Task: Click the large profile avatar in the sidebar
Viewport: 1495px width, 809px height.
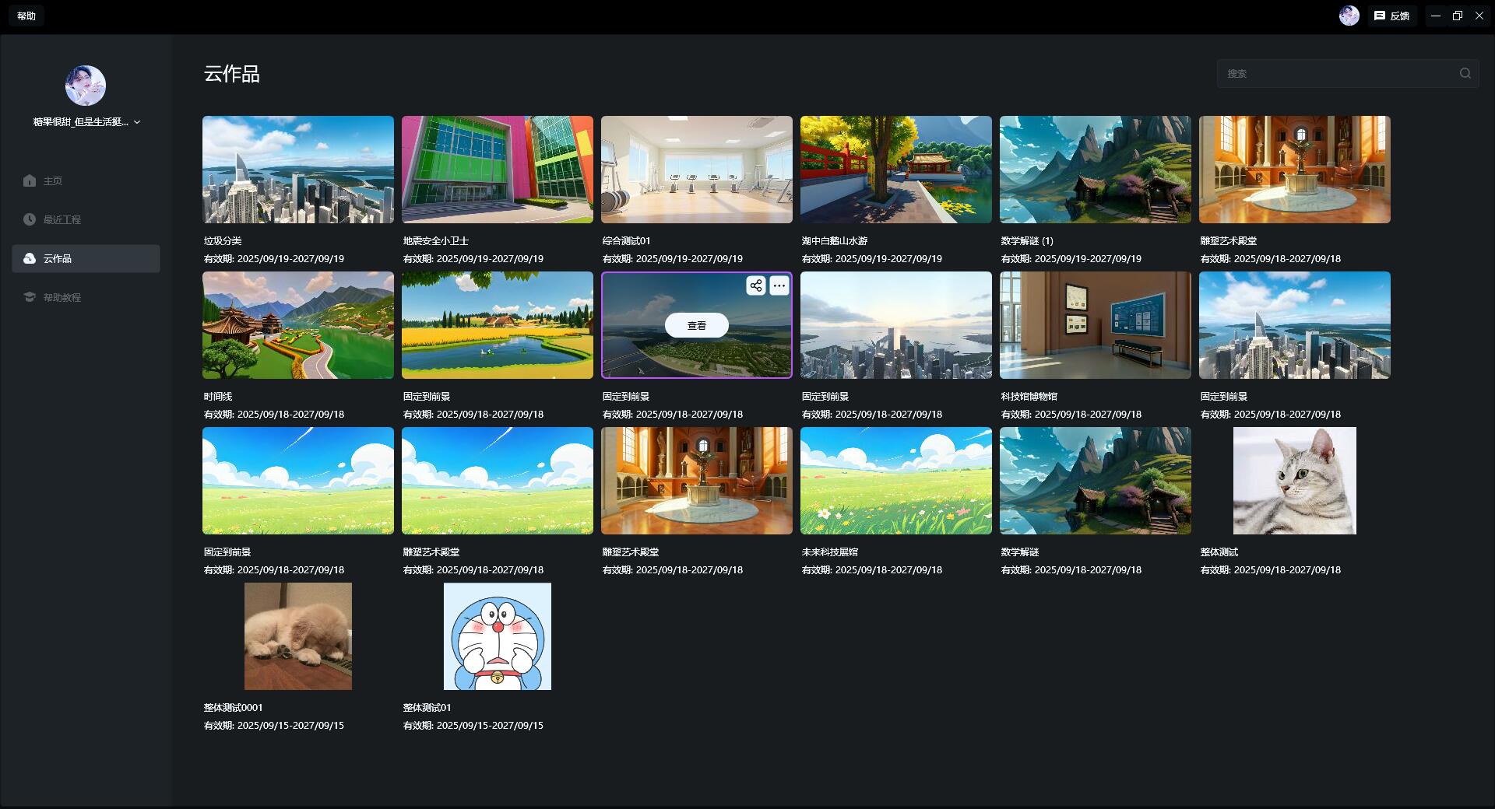Action: pyautogui.click(x=86, y=86)
